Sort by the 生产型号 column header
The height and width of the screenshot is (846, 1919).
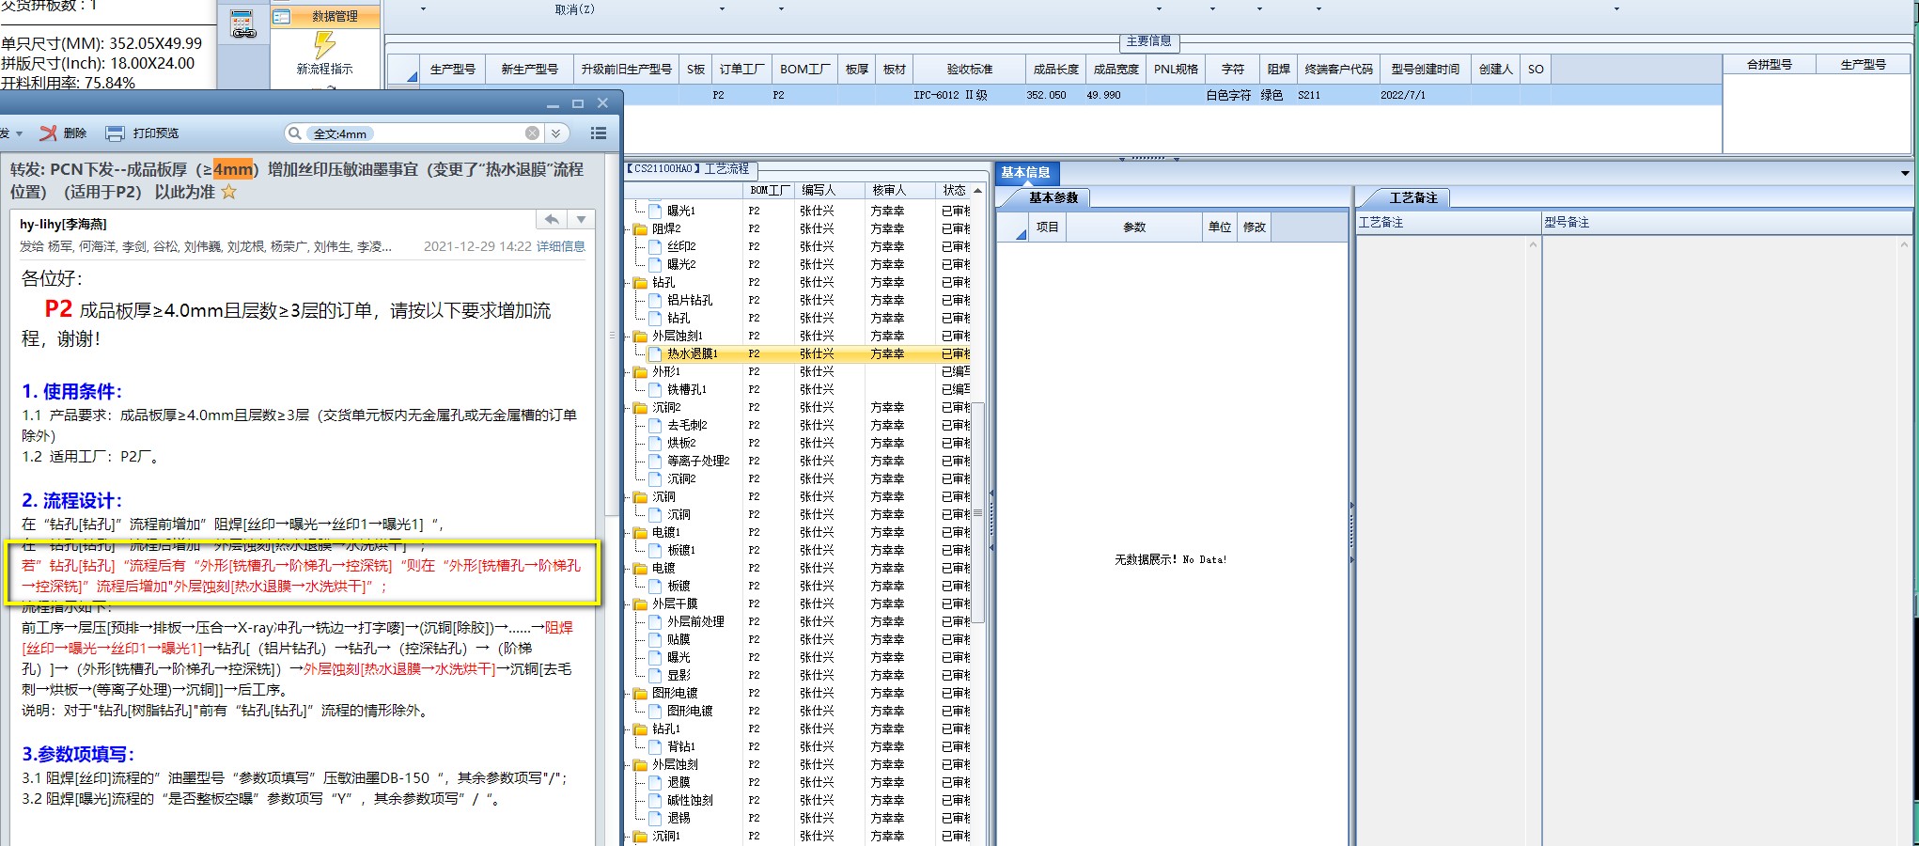point(453,69)
